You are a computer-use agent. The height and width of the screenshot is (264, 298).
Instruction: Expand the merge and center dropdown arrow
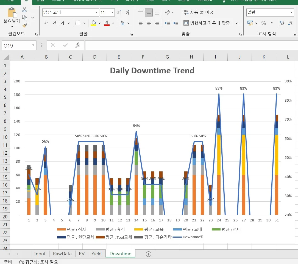[x=236, y=23]
